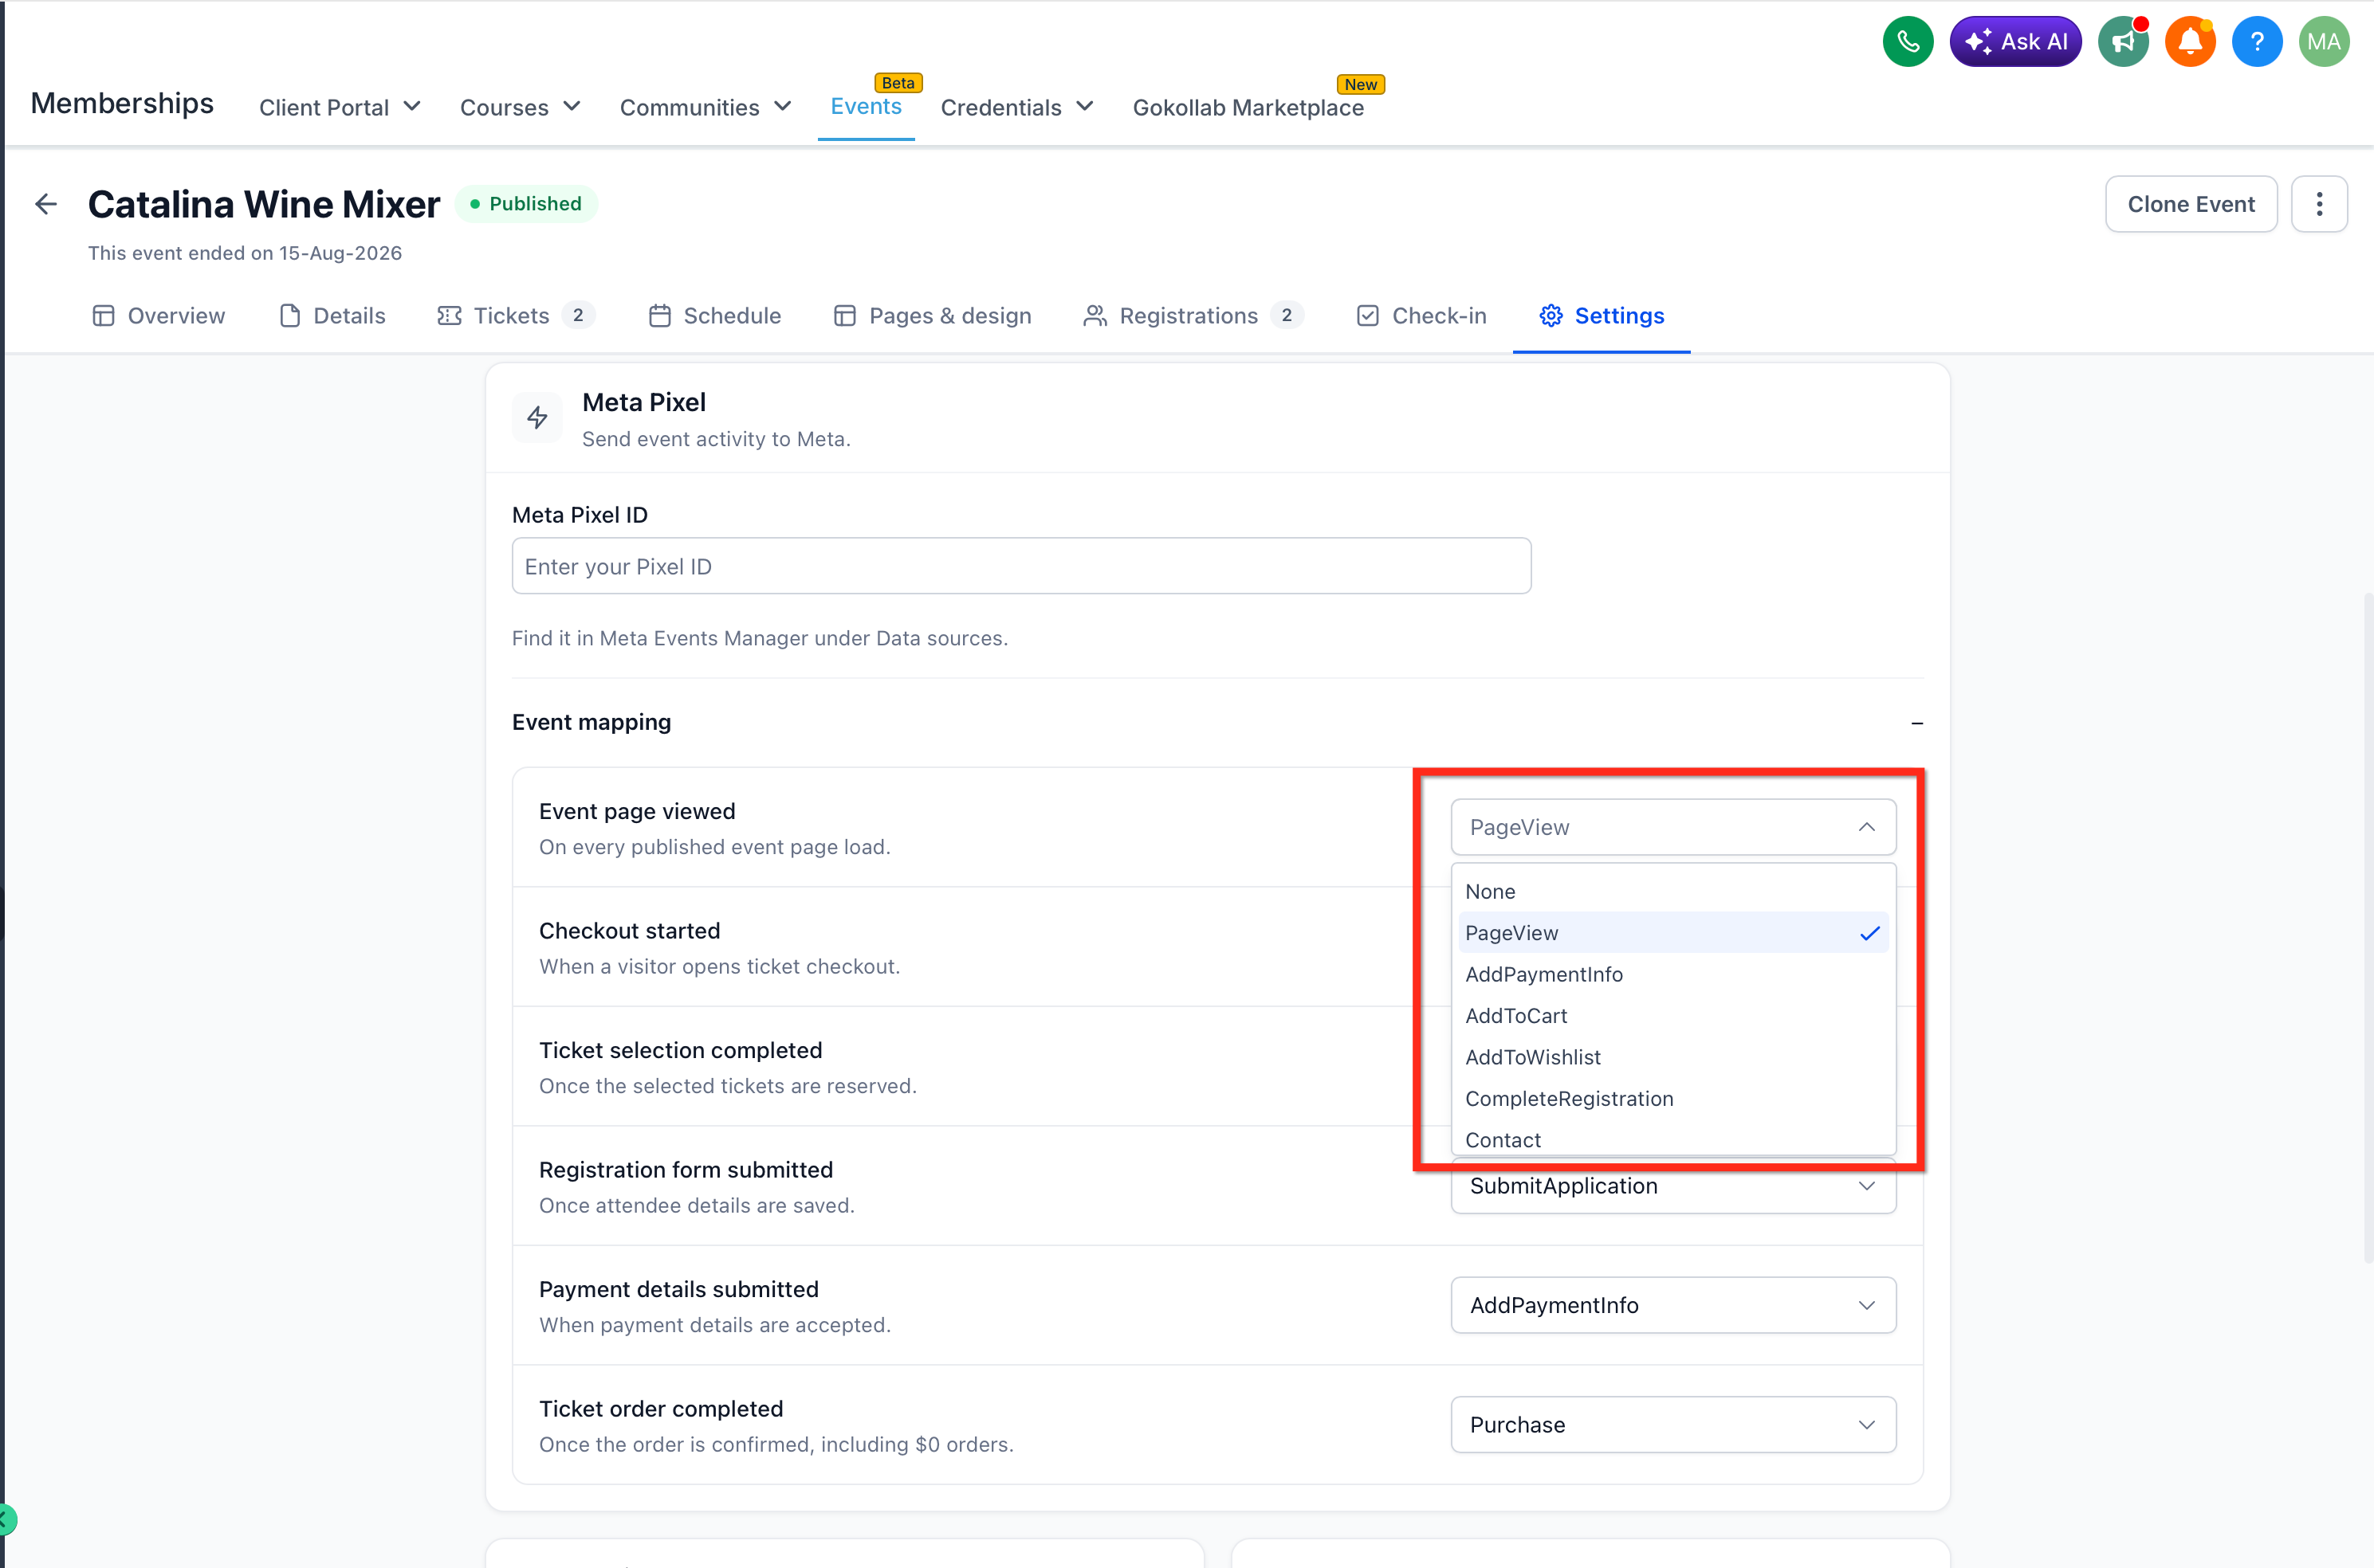This screenshot has height=1568, width=2374.
Task: Choose None in the dropdown list
Action: 1674,891
